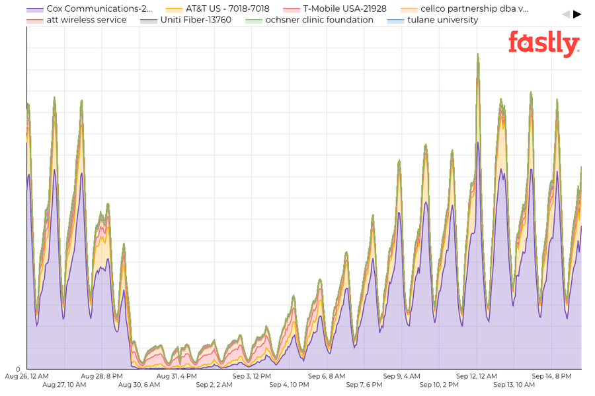Viewport: 595px width, 396px height.
Task: Hide the T-Mobile USA-21928 series
Action: click(x=335, y=9)
